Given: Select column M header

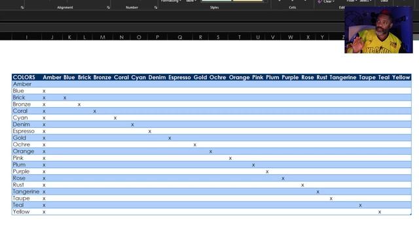Looking at the screenshot, I should (103, 37).
